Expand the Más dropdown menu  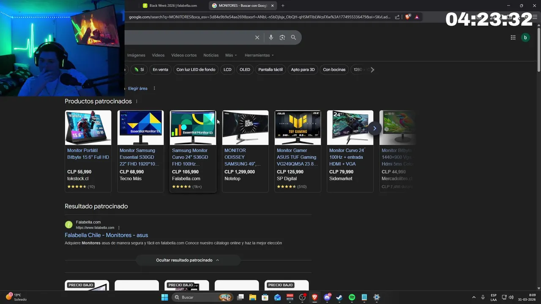231,55
